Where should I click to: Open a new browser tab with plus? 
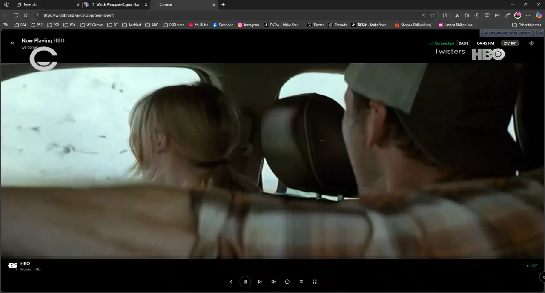click(x=224, y=5)
